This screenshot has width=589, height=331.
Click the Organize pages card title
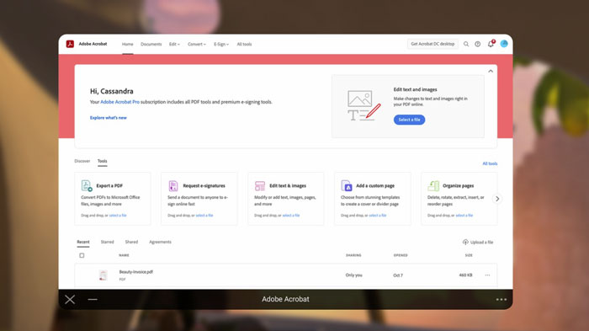459,186
